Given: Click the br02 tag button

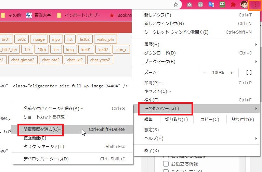Looking at the screenshot, I should coord(22,39).
